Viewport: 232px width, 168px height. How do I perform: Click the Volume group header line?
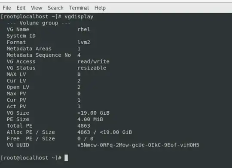39,23
